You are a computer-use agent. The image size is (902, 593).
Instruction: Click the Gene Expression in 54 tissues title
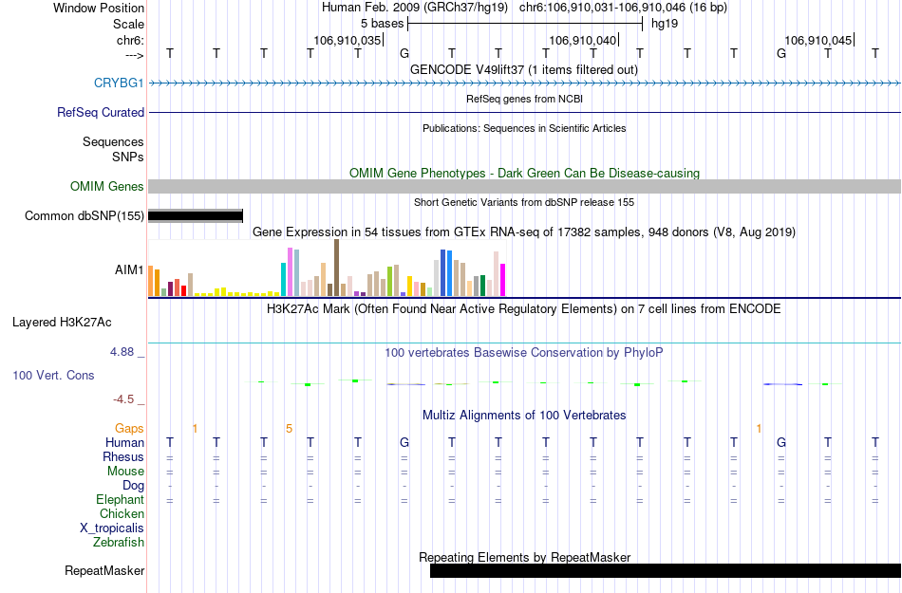(524, 232)
